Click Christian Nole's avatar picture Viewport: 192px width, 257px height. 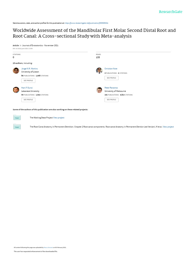click(x=99, y=71)
